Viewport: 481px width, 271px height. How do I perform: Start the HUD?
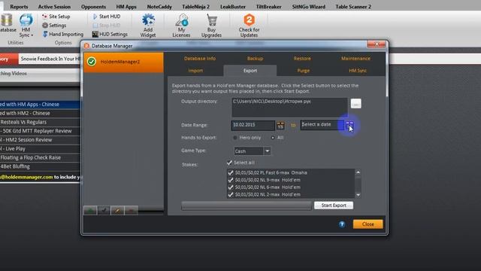(x=107, y=17)
